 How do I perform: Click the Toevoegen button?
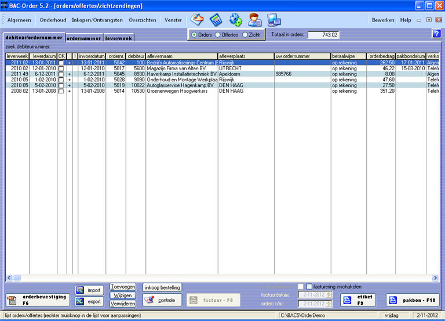tap(123, 287)
